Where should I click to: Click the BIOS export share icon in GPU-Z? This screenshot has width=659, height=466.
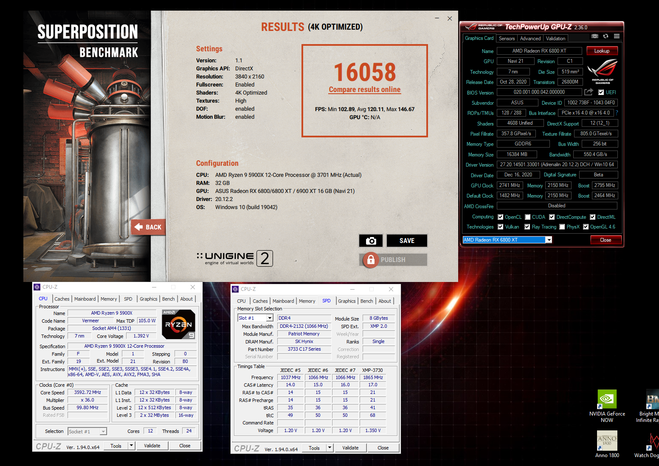[589, 92]
